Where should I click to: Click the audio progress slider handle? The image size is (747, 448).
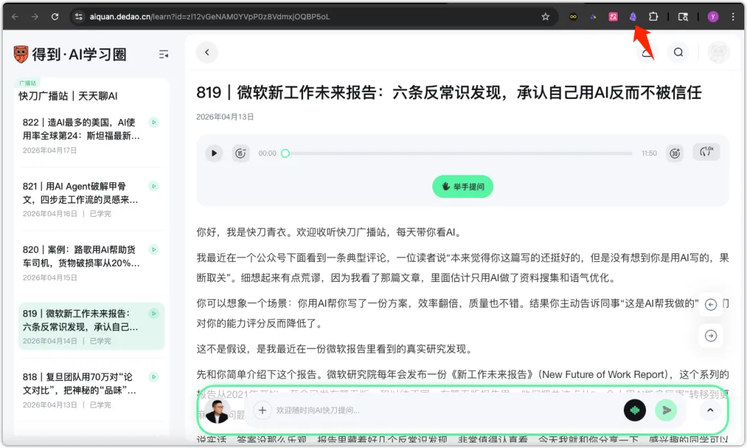pos(285,153)
